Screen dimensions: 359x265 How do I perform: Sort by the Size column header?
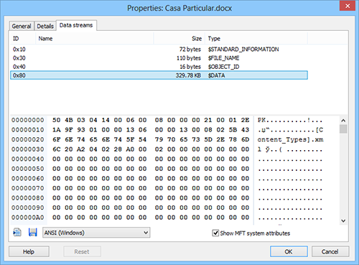[x=179, y=39]
